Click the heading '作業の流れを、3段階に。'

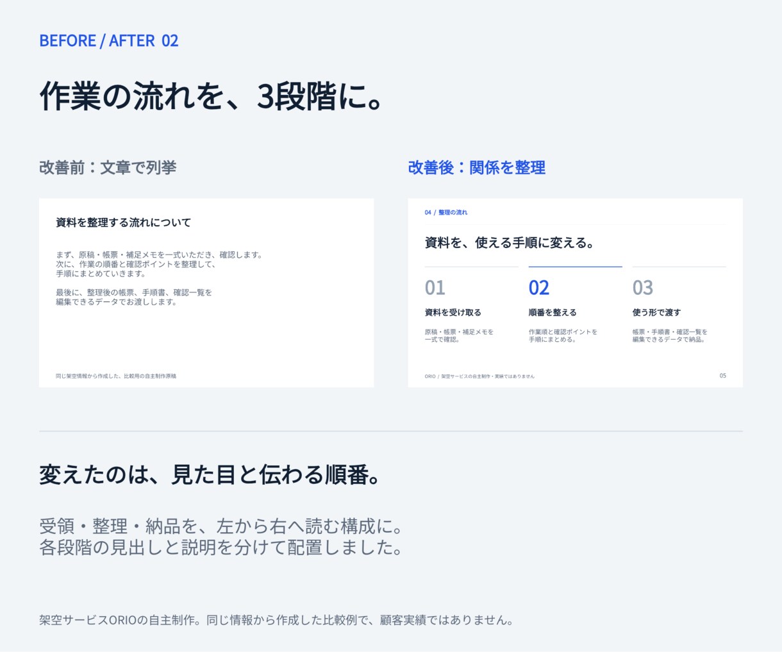pos(212,97)
